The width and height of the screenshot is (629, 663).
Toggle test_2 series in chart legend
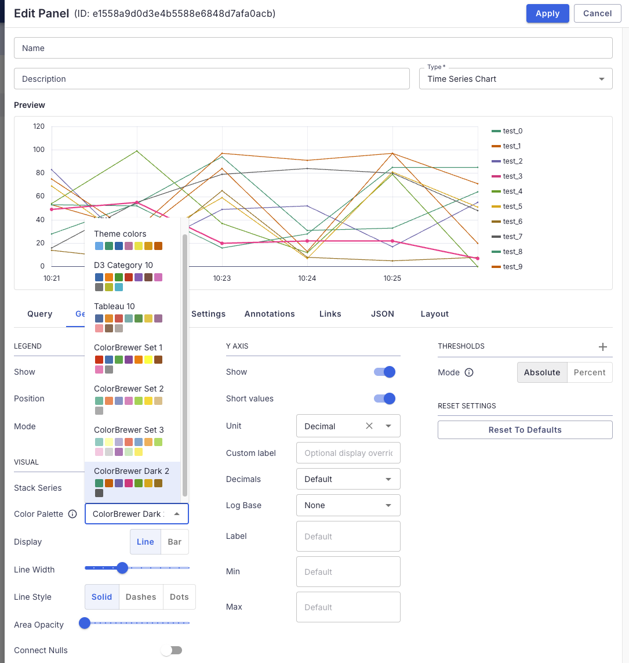coord(507,161)
